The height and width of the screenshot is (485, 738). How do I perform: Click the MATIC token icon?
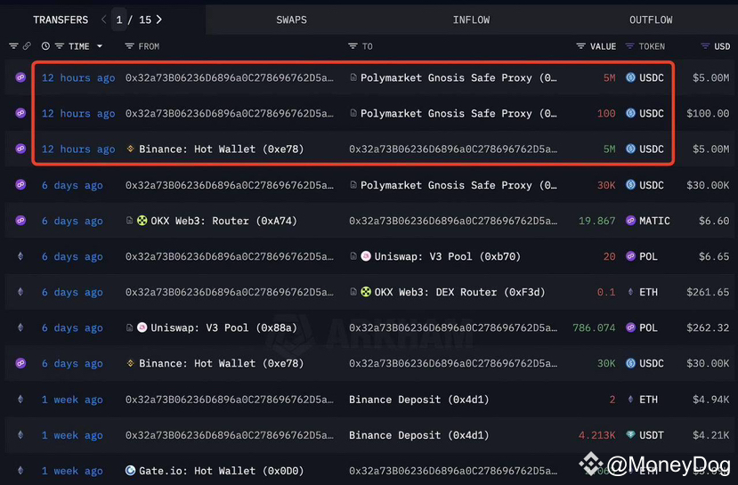click(x=630, y=220)
